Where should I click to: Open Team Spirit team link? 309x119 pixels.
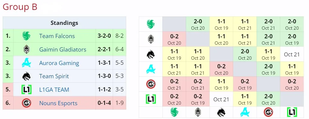(x=54, y=76)
